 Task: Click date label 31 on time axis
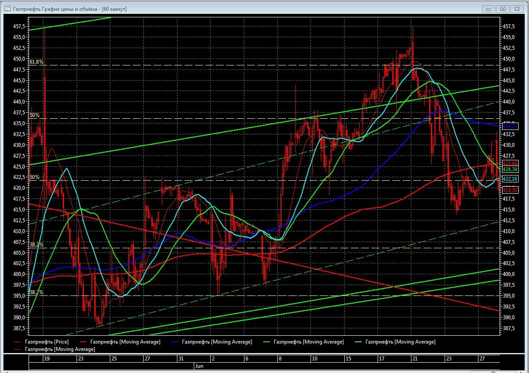tap(181, 359)
